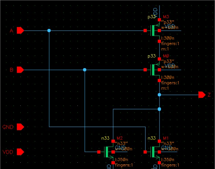Select the M2 NMOS transistor symbol

pyautogui.click(x=109, y=152)
